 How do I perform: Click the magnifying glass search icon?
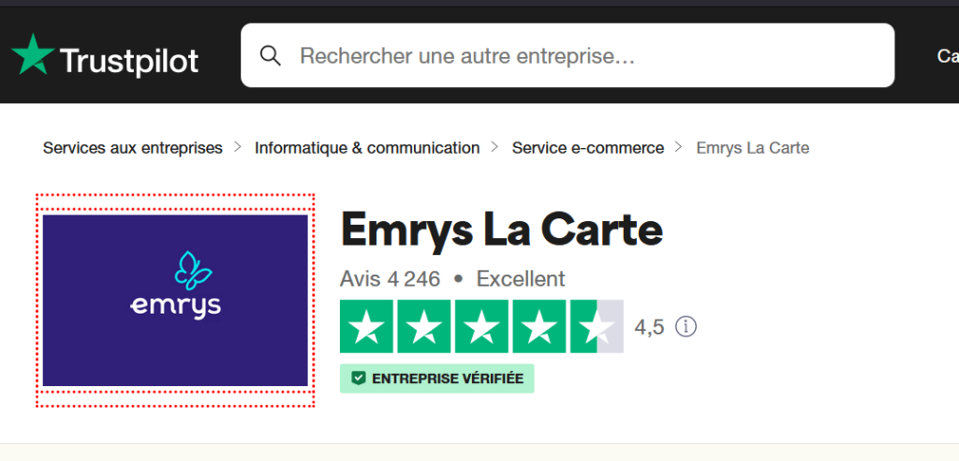tap(271, 55)
